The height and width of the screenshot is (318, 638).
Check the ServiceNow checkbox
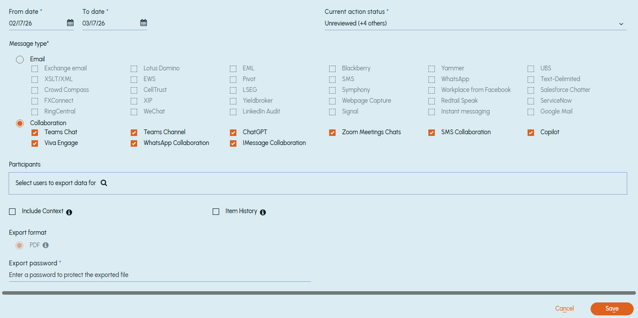pyautogui.click(x=530, y=101)
